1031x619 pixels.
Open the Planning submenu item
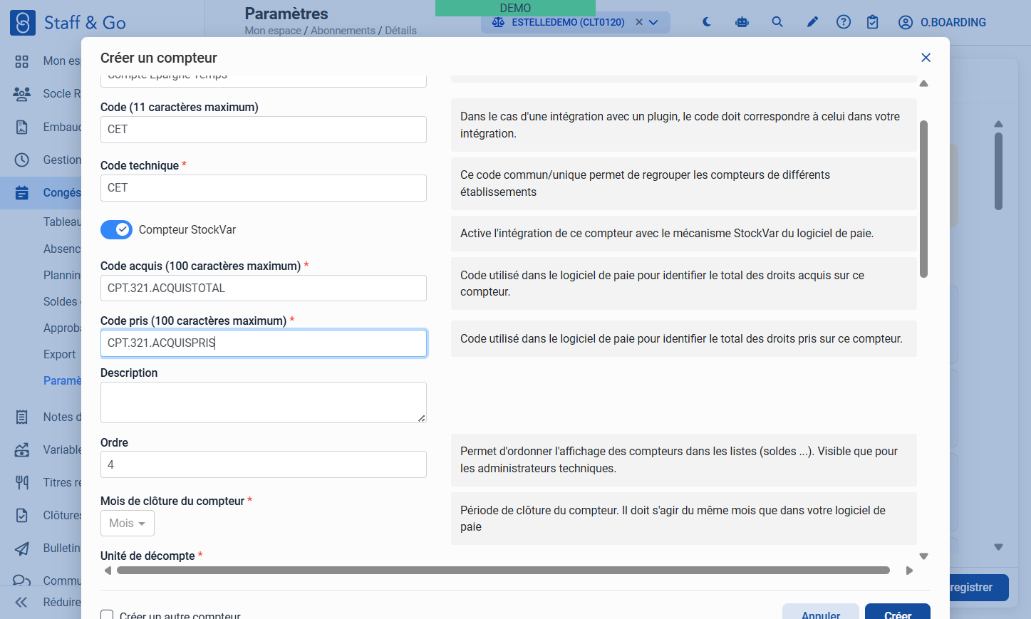62,275
